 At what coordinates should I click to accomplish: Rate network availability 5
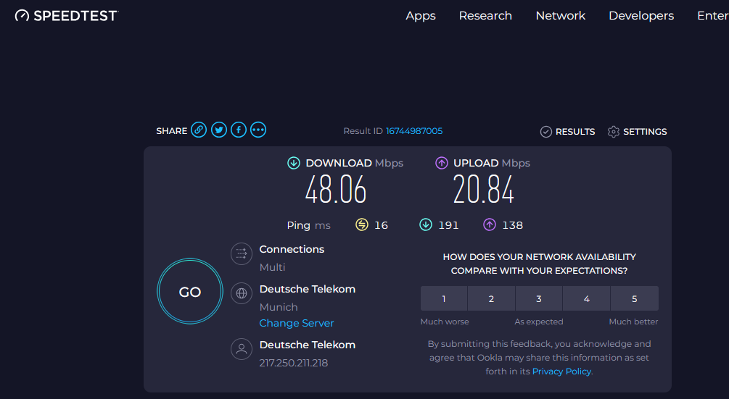click(x=635, y=299)
